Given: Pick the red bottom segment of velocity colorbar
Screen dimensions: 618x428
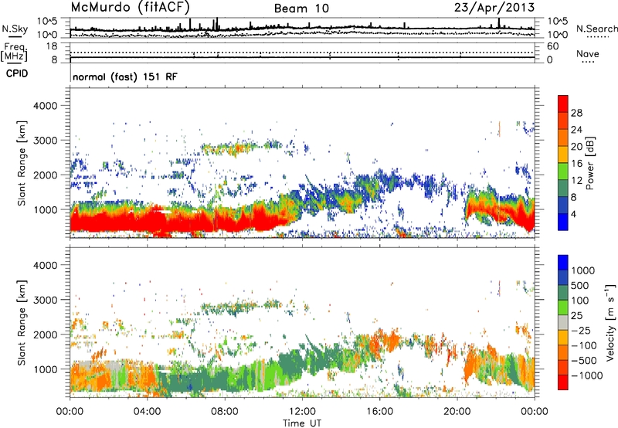Looking at the screenshot, I should [563, 382].
